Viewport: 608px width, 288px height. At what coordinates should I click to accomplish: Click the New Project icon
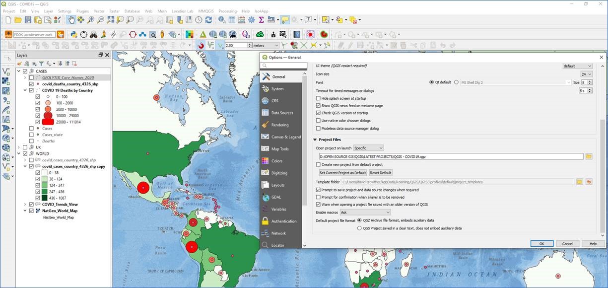point(8,20)
